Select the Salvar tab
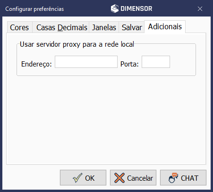 132,27
